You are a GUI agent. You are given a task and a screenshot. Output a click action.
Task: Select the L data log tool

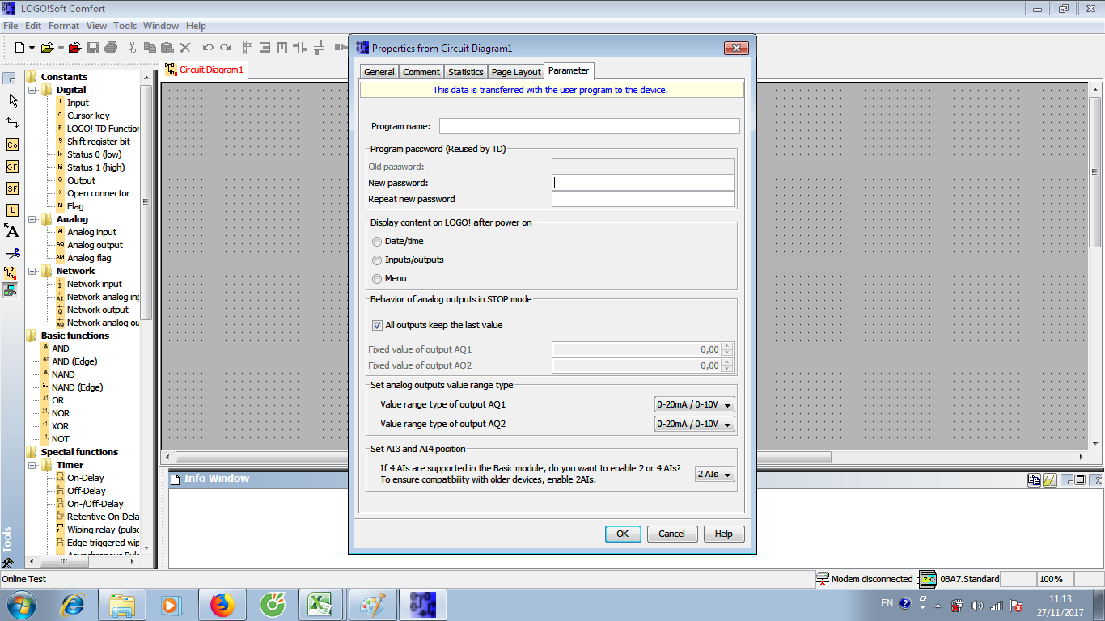click(x=12, y=210)
